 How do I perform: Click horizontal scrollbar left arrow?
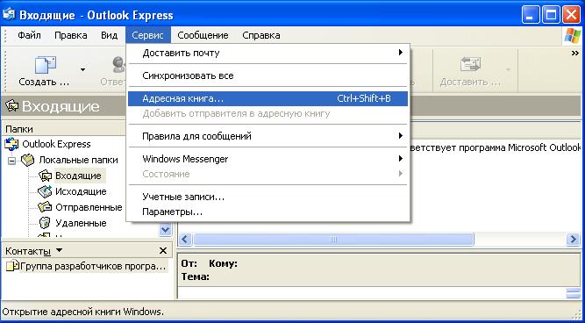pyautogui.click(x=185, y=240)
